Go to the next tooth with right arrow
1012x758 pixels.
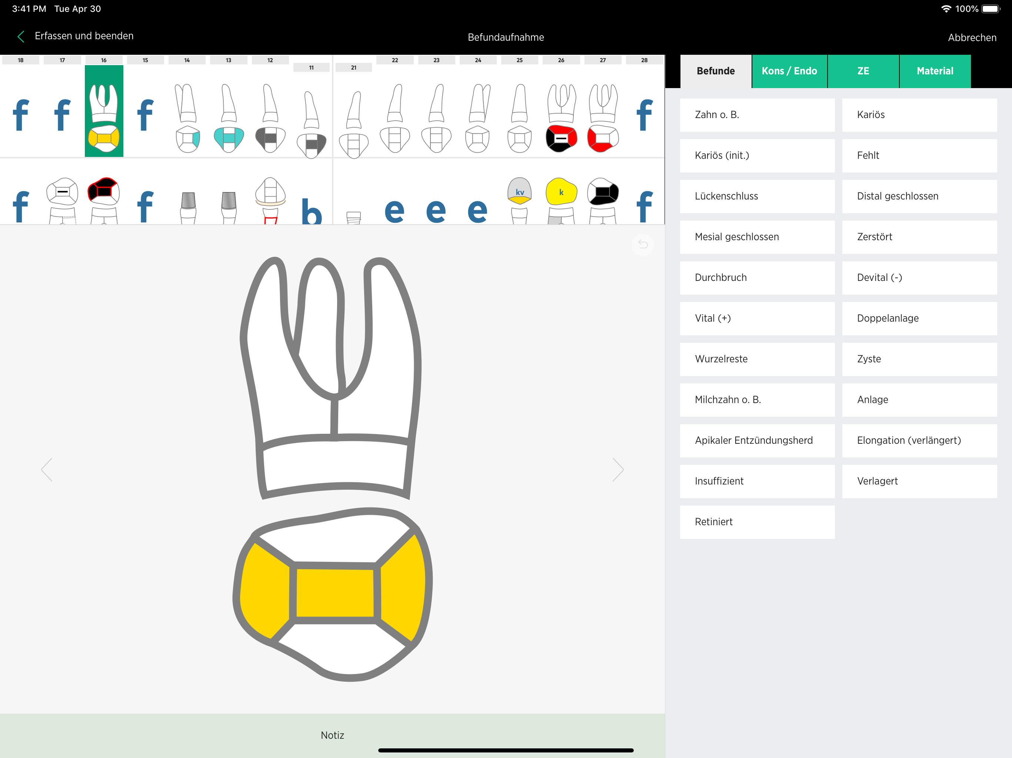[618, 470]
